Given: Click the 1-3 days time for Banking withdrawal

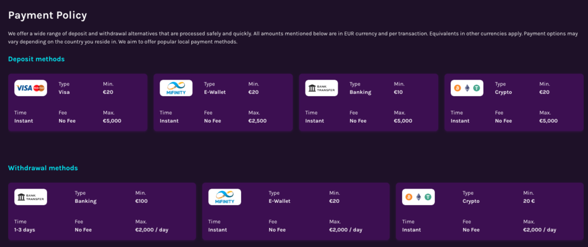Looking at the screenshot, I should pos(25,230).
